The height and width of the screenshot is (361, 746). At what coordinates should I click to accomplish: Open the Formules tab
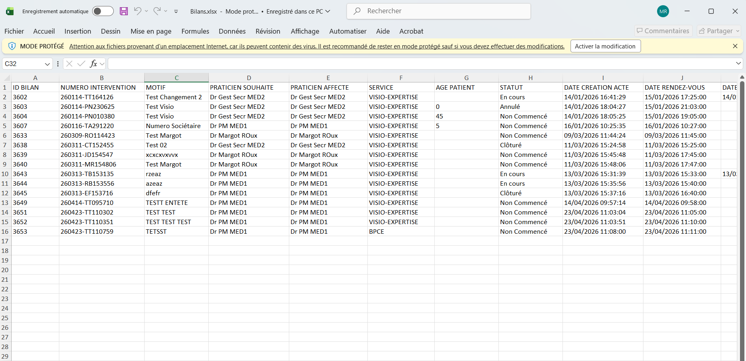[195, 31]
